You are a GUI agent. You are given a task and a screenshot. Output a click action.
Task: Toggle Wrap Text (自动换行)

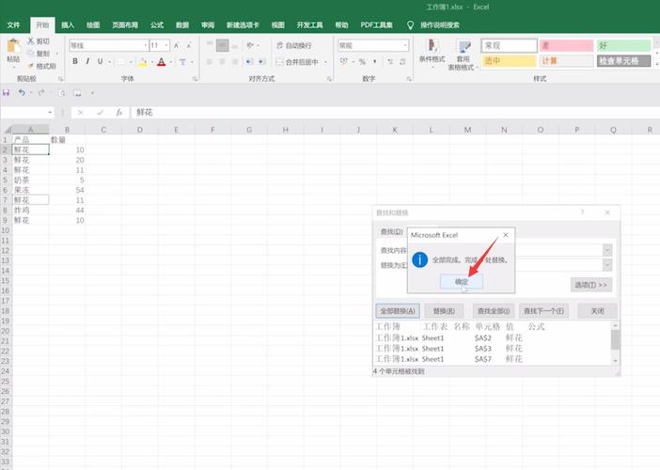click(x=293, y=45)
